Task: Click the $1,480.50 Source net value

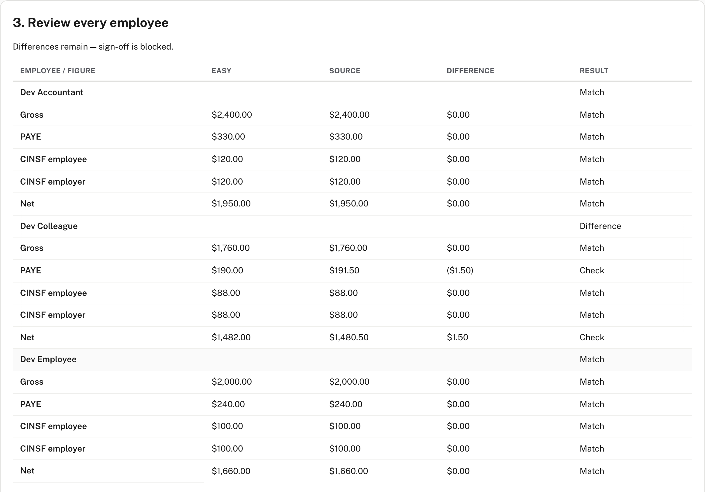Action: [349, 338]
